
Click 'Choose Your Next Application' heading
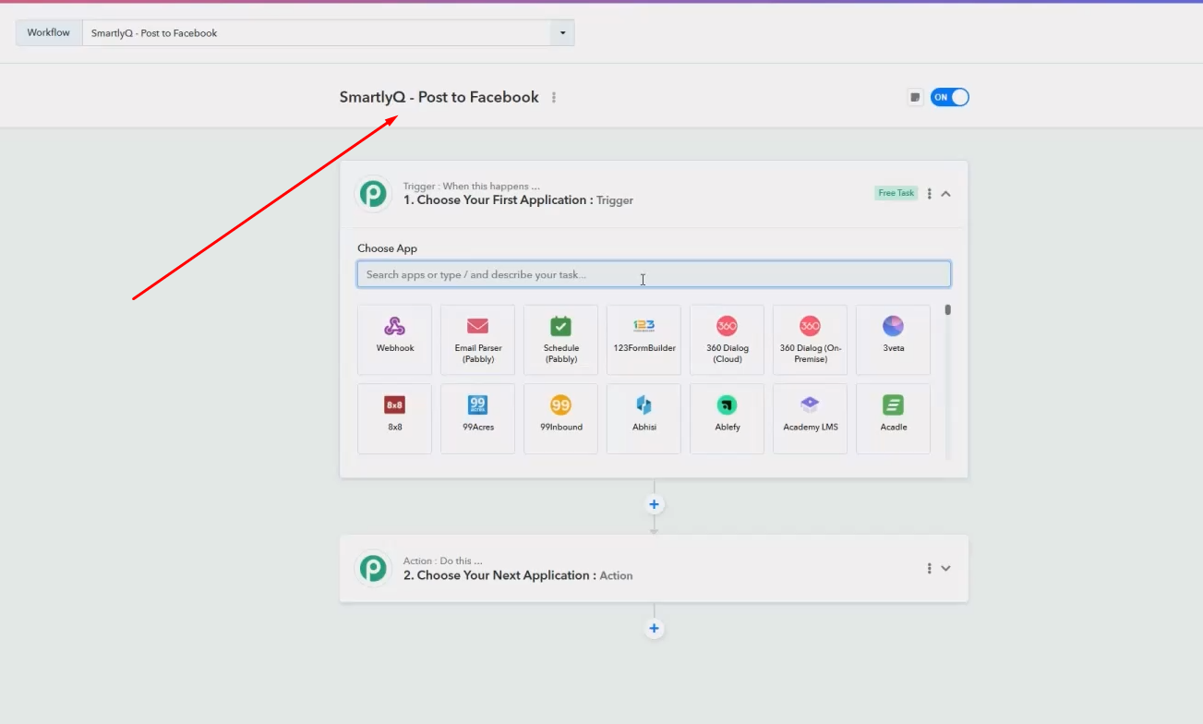(x=501, y=575)
